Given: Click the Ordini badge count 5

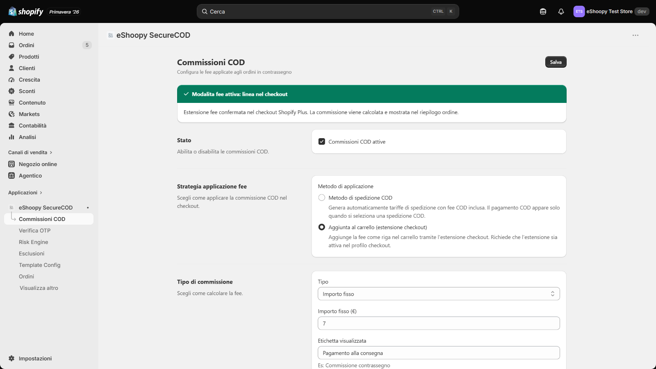Looking at the screenshot, I should [x=87, y=45].
